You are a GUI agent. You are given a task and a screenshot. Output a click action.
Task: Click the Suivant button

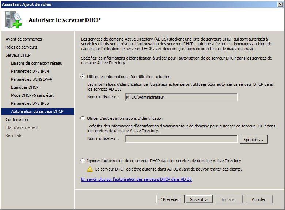click(x=199, y=199)
